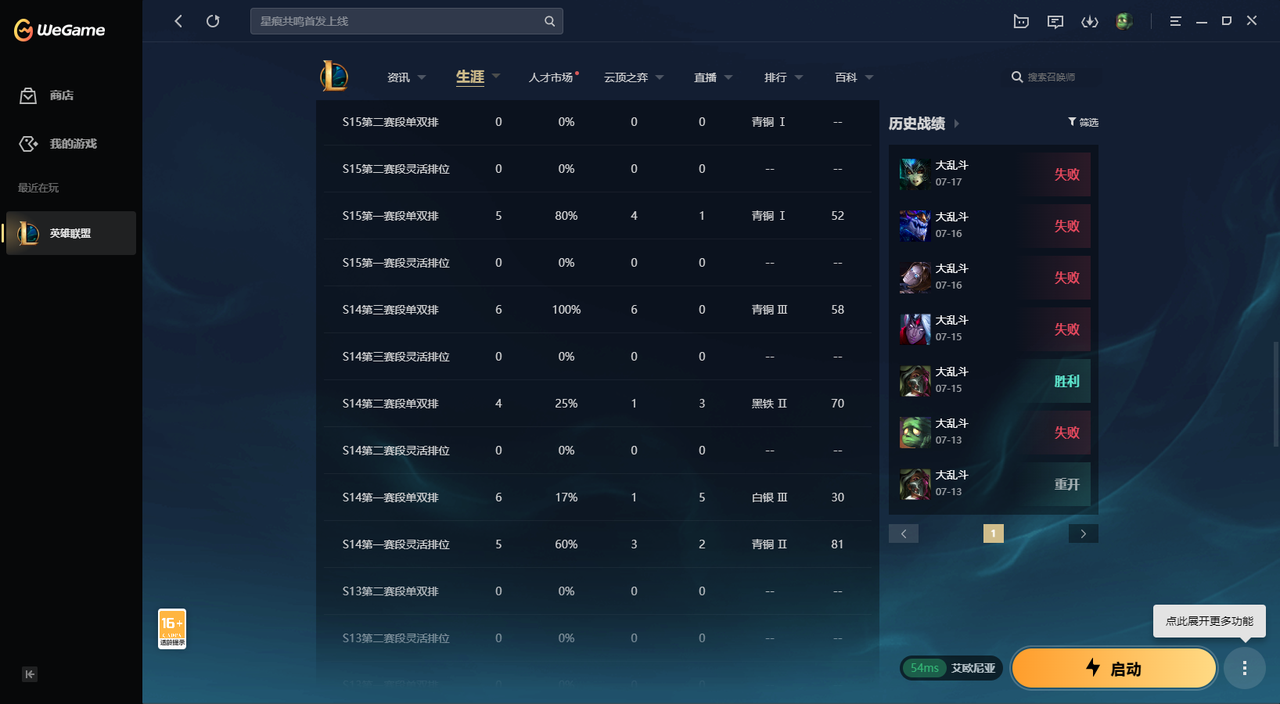Image resolution: width=1280 pixels, height=704 pixels.
Task: Open the 筛选 filter for match history
Action: click(x=1084, y=122)
